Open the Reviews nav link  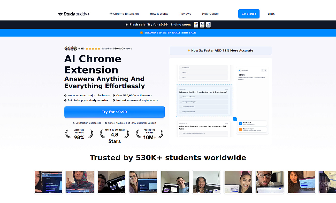[x=185, y=14]
